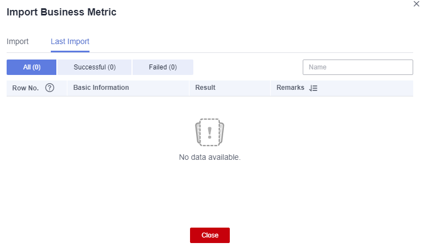Sort by the Remarks sort icon
This screenshot has height=248, width=427.
pyautogui.click(x=313, y=88)
